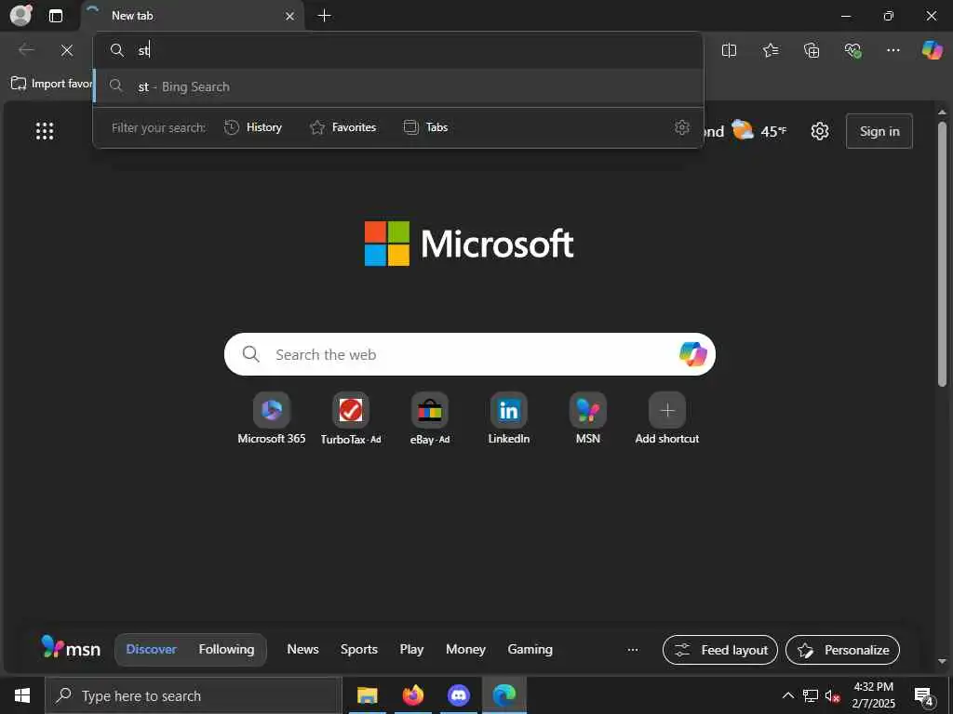Open the TurboTax shortcut

pyautogui.click(x=351, y=419)
